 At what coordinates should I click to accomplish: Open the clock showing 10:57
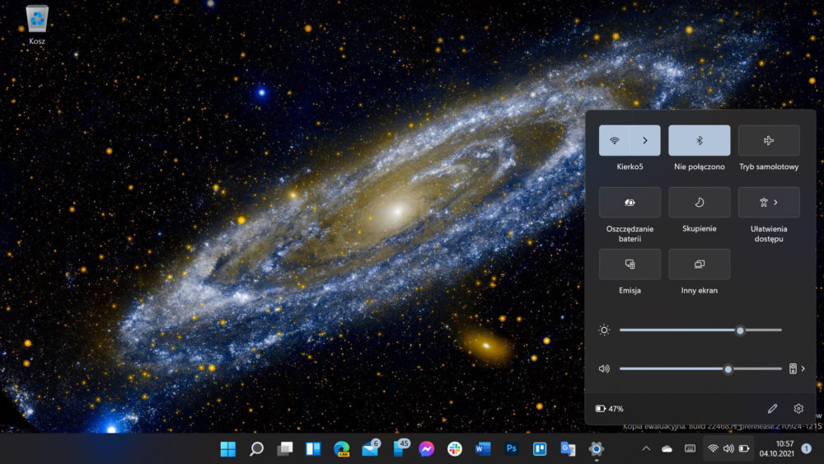pyautogui.click(x=776, y=449)
